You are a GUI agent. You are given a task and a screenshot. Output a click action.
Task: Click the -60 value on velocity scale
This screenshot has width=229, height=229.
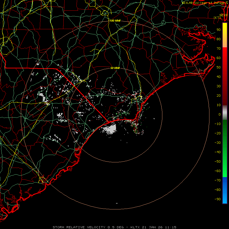point(218,171)
